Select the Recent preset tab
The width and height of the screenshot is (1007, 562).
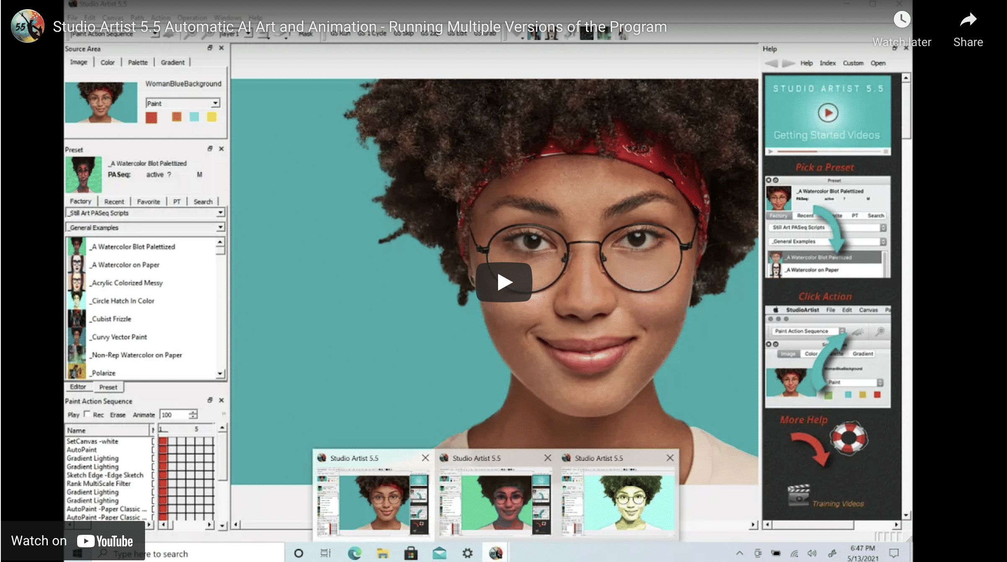[x=114, y=201]
